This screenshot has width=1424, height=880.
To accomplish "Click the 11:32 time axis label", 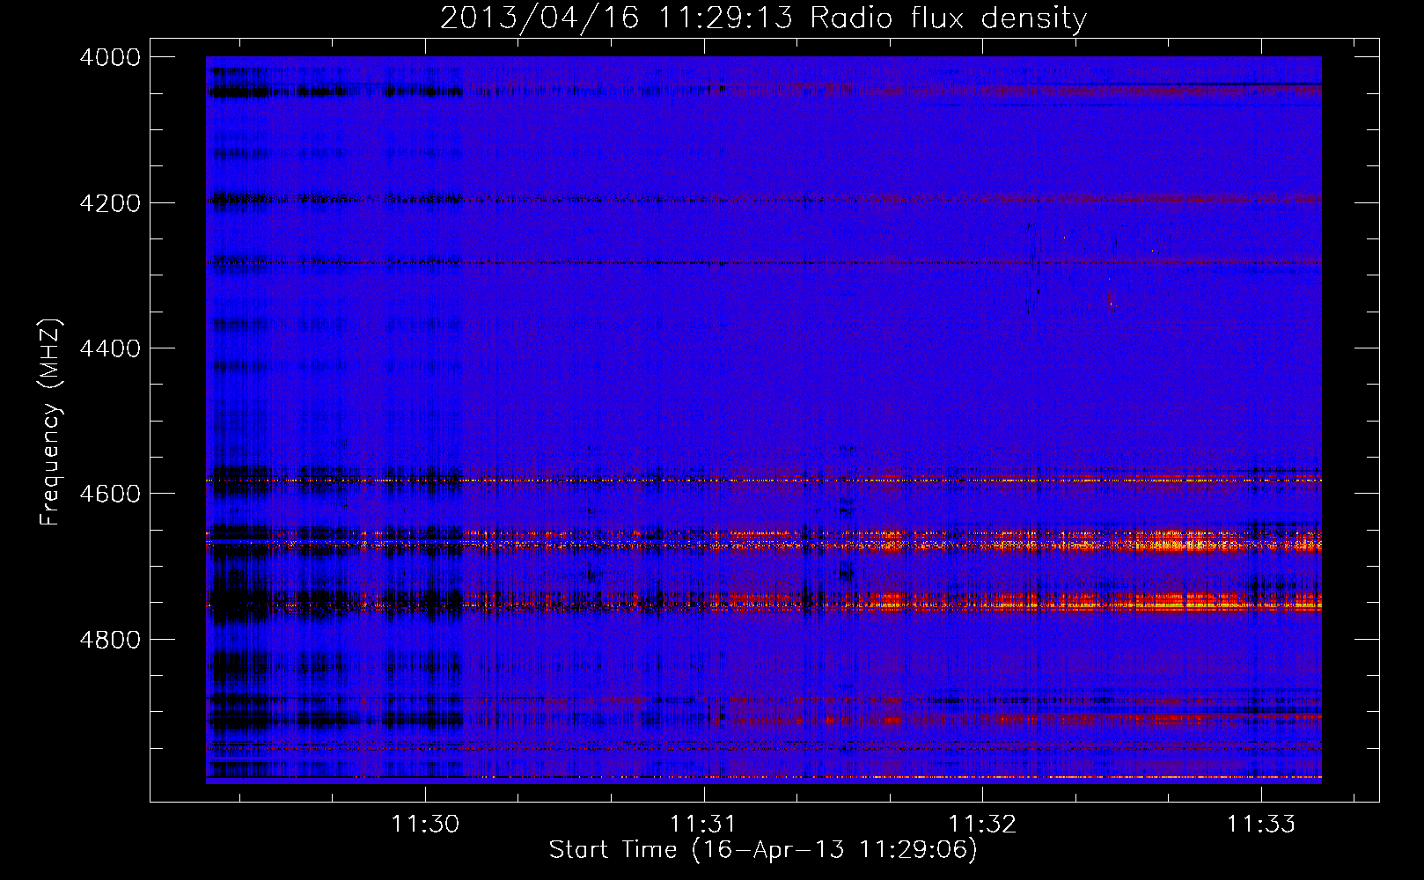I will tap(982, 825).
